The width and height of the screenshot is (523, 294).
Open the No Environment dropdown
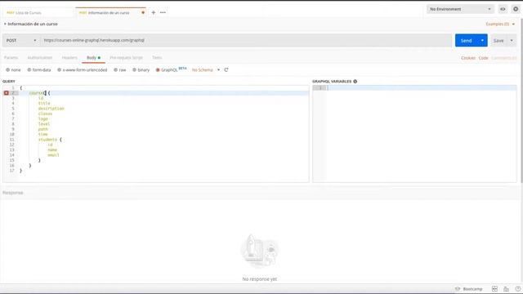pos(460,9)
